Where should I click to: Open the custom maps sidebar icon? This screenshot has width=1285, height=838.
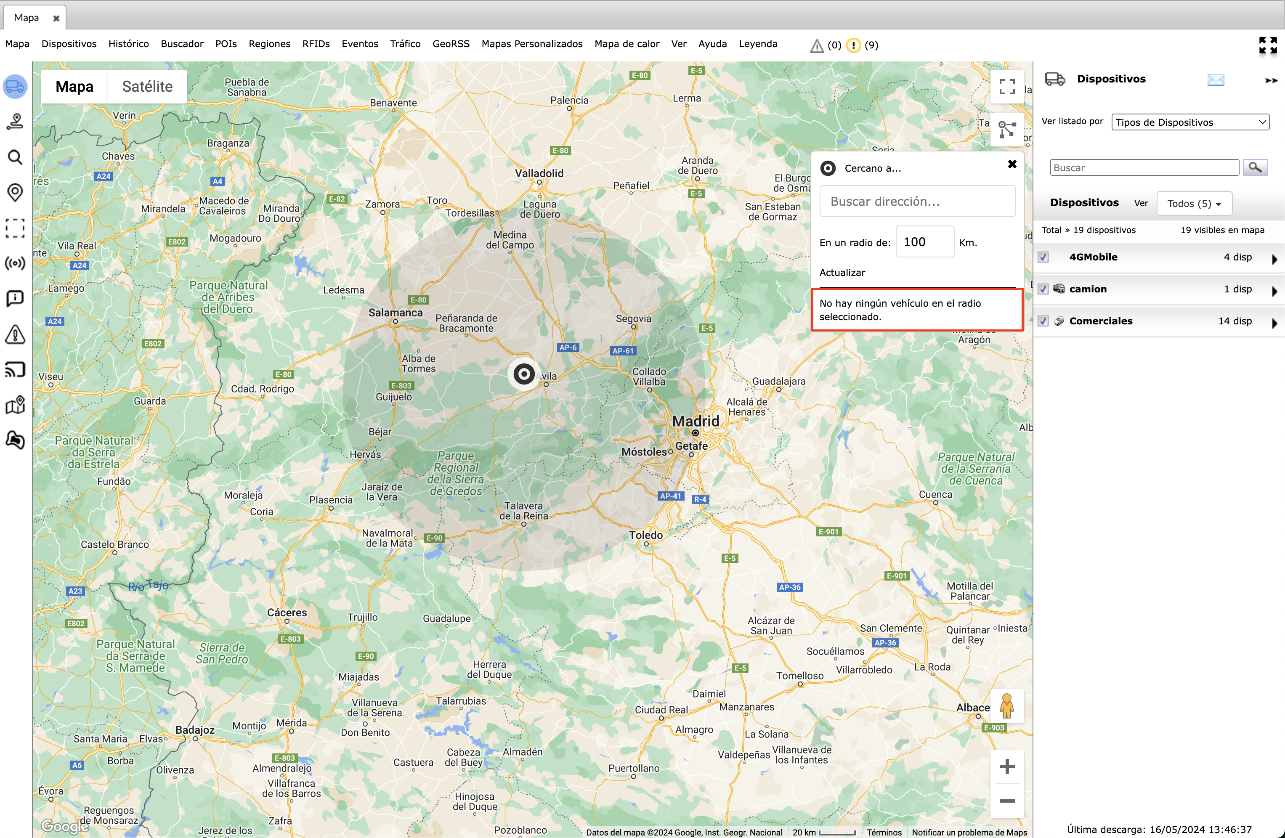15,405
